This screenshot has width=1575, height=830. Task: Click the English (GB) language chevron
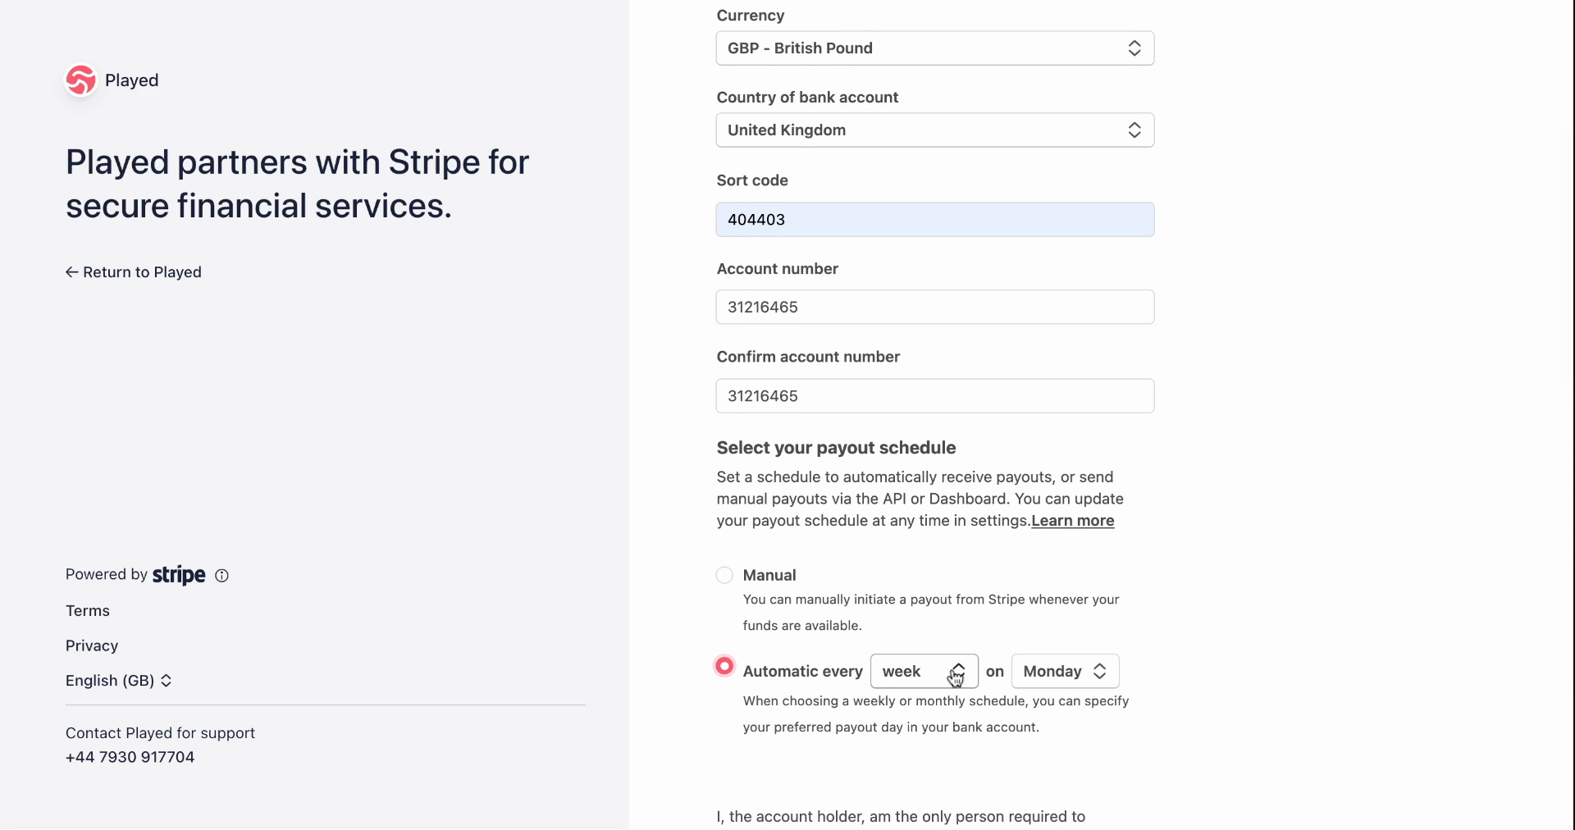point(167,681)
